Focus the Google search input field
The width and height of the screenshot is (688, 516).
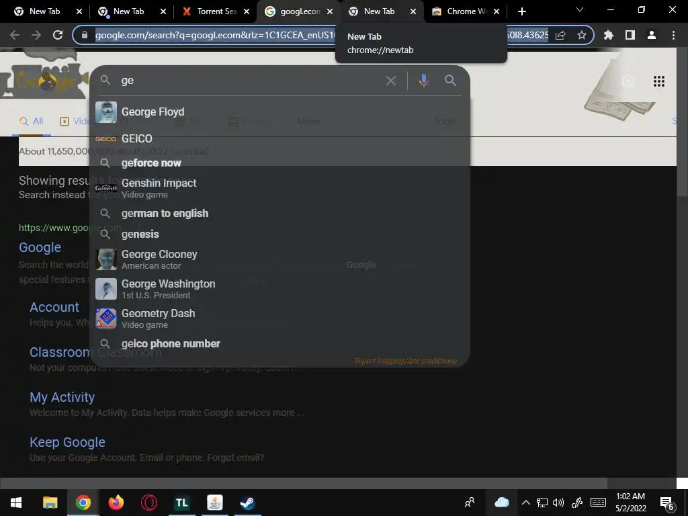[x=250, y=81]
